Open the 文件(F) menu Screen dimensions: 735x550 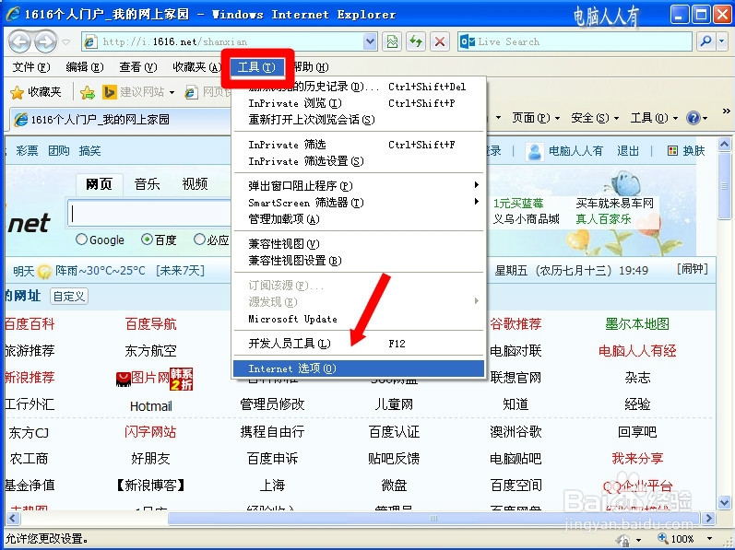pos(31,67)
